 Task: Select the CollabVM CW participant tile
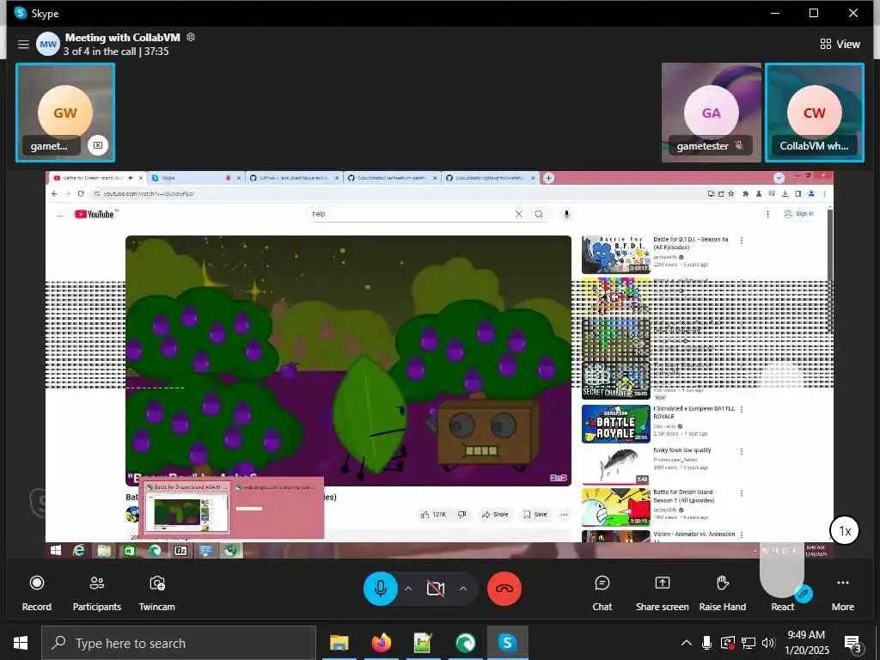[815, 113]
